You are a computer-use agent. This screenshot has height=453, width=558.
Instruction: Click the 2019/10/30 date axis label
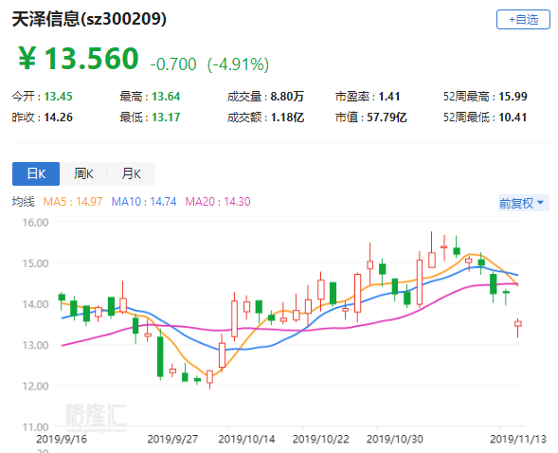coord(395,439)
